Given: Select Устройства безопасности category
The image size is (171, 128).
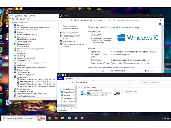Looking at the screenshot, I should click(x=26, y=96).
